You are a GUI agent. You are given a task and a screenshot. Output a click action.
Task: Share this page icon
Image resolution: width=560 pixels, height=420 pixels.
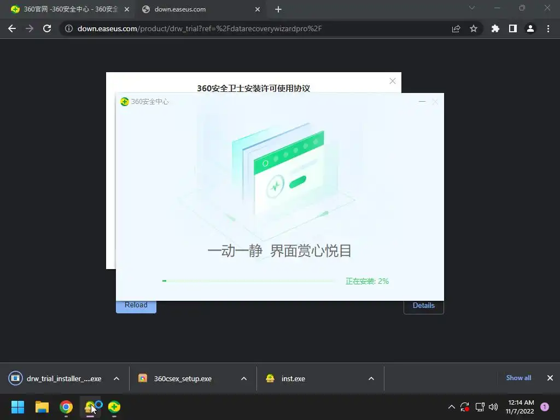(x=456, y=28)
